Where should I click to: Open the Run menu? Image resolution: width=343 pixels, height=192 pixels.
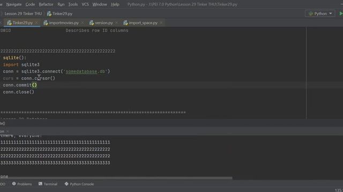click(x=61, y=4)
